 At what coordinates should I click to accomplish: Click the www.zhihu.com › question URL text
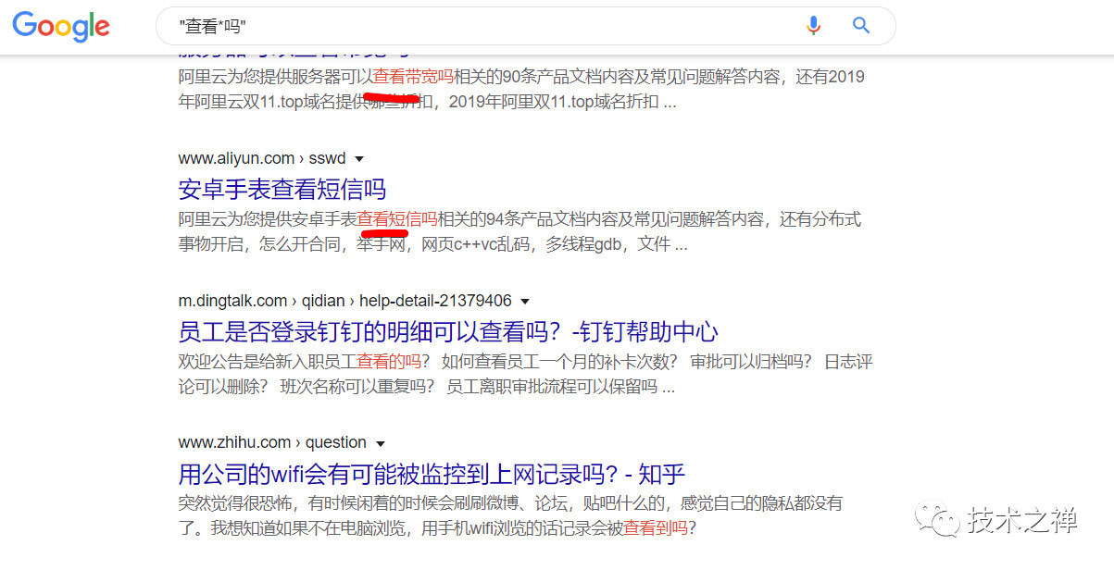(272, 442)
